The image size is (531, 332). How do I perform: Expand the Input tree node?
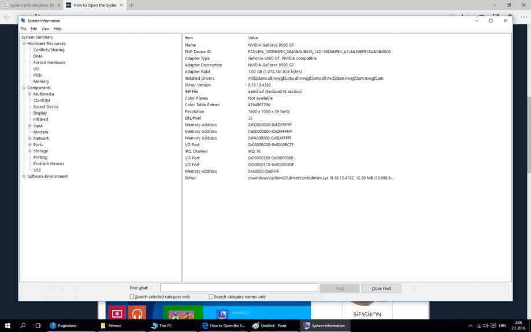click(x=30, y=125)
